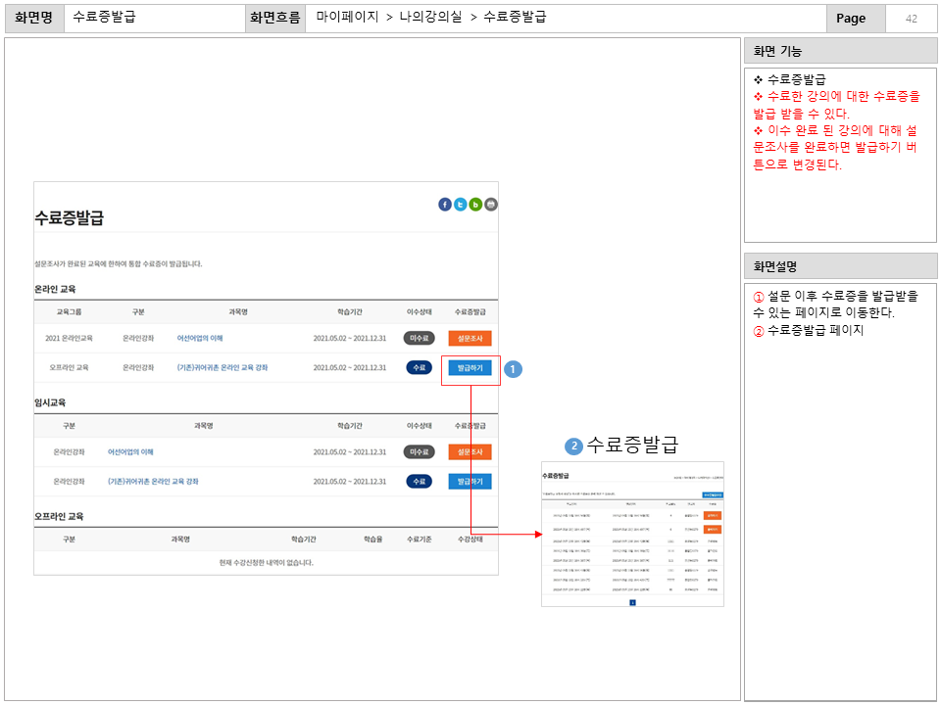Viewport: 941px width, 705px height.
Task: Open 어선어업의 이해 link under 온라인 교육
Action: coord(200,338)
